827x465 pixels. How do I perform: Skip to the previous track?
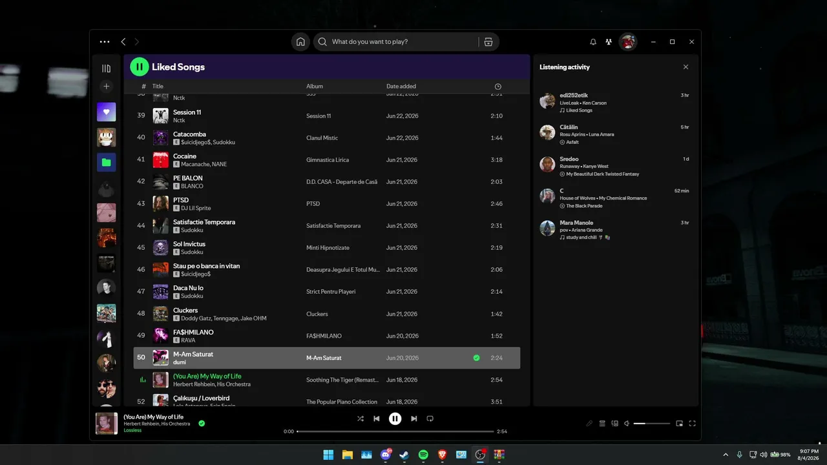coord(377,418)
